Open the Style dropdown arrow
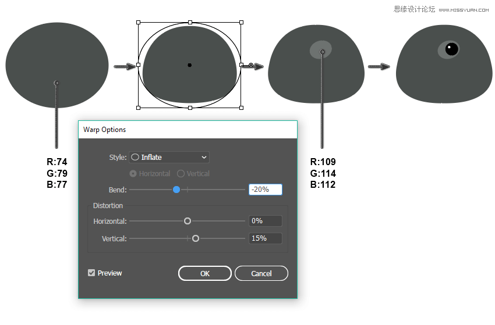The image size is (495, 325). [204, 158]
